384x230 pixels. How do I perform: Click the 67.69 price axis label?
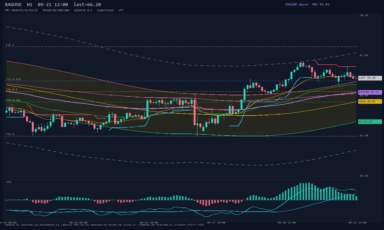364,55
